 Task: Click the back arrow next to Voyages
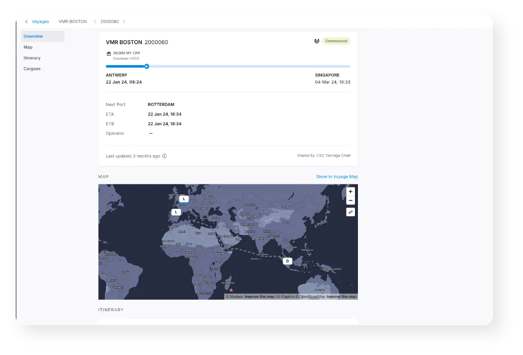tap(26, 21)
